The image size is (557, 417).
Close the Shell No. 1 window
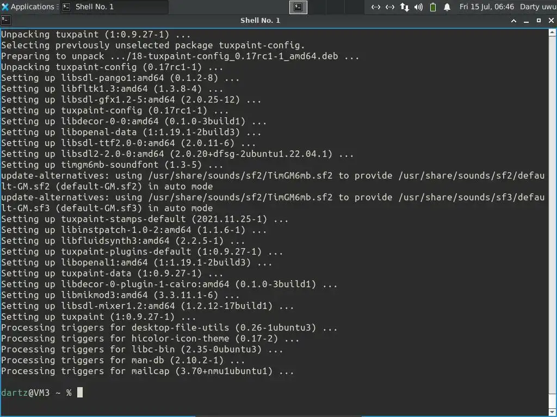pos(551,21)
